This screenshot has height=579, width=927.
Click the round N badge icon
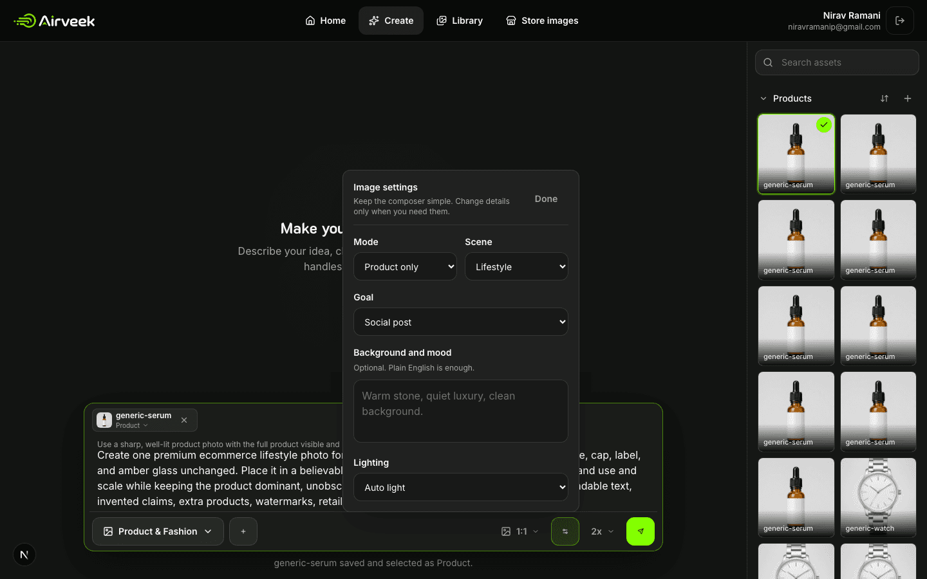24,555
